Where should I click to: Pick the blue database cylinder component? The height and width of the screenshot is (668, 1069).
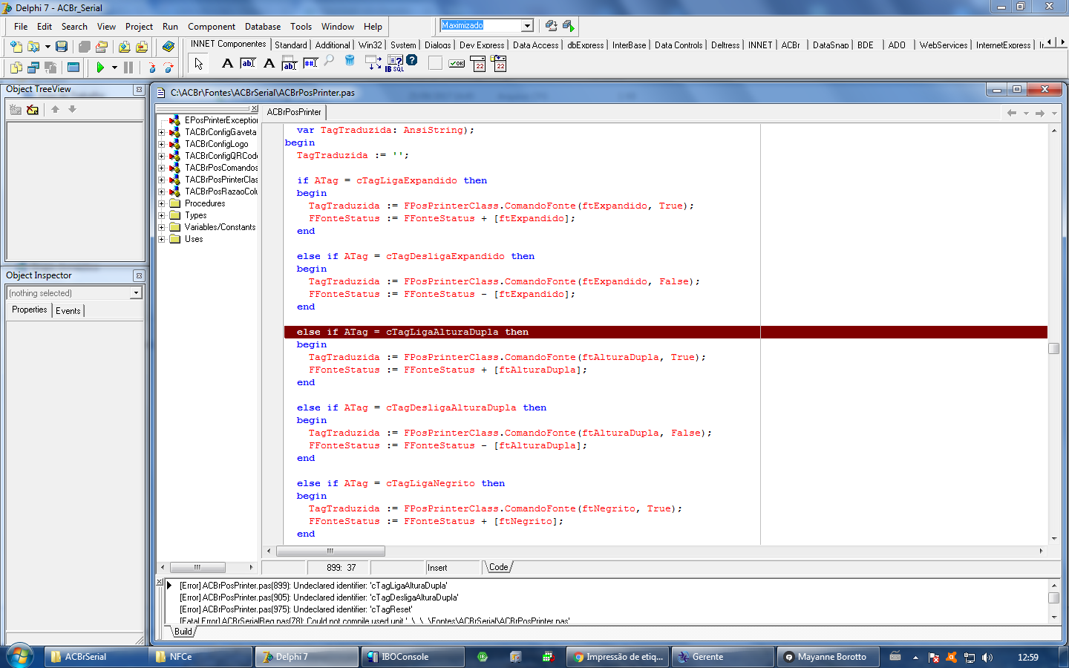coord(350,61)
